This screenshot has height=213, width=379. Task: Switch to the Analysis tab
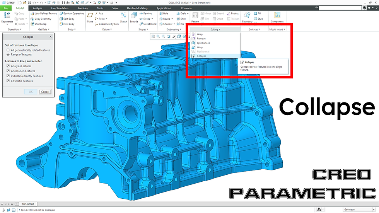click(37, 8)
